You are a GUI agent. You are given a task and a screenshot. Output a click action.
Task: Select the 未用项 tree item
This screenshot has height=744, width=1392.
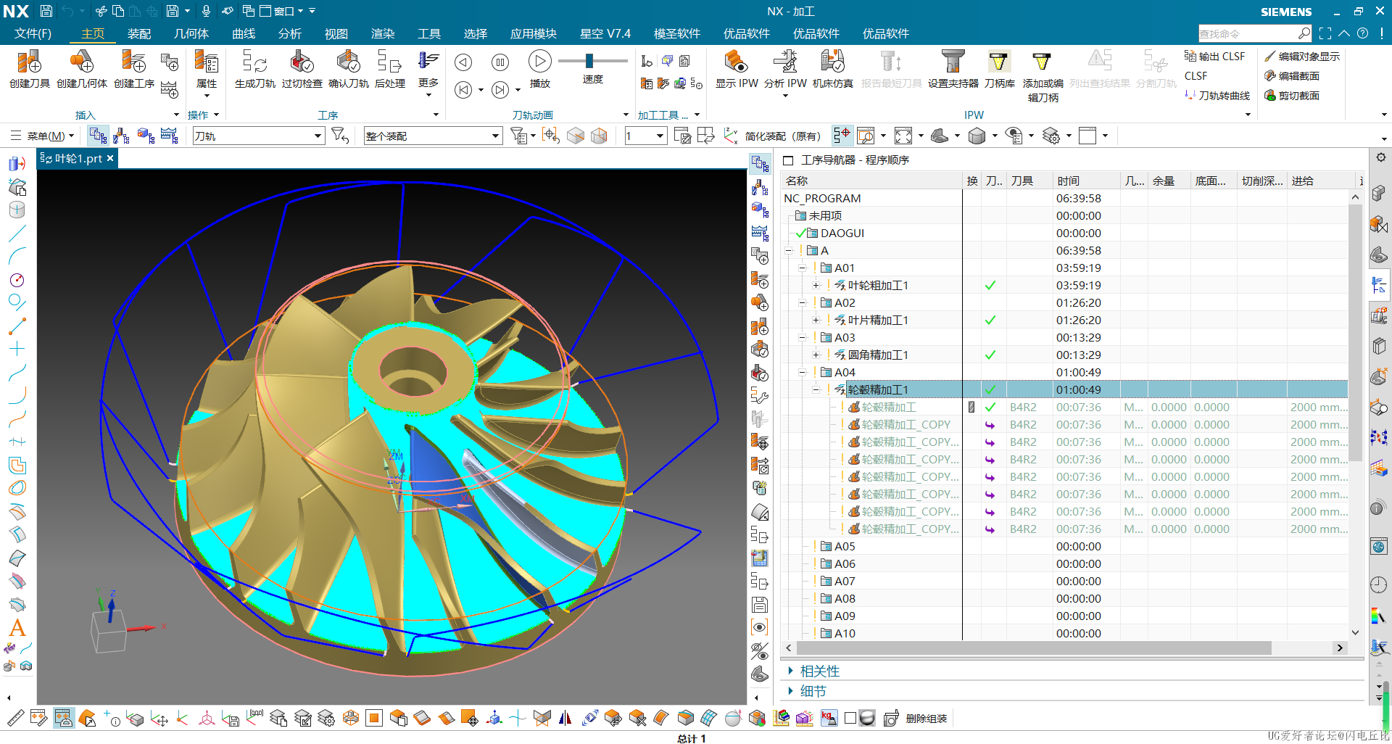[825, 215]
